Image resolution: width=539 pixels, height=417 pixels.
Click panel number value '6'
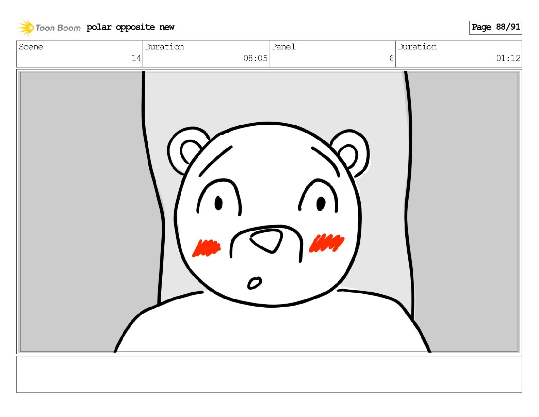coord(391,58)
